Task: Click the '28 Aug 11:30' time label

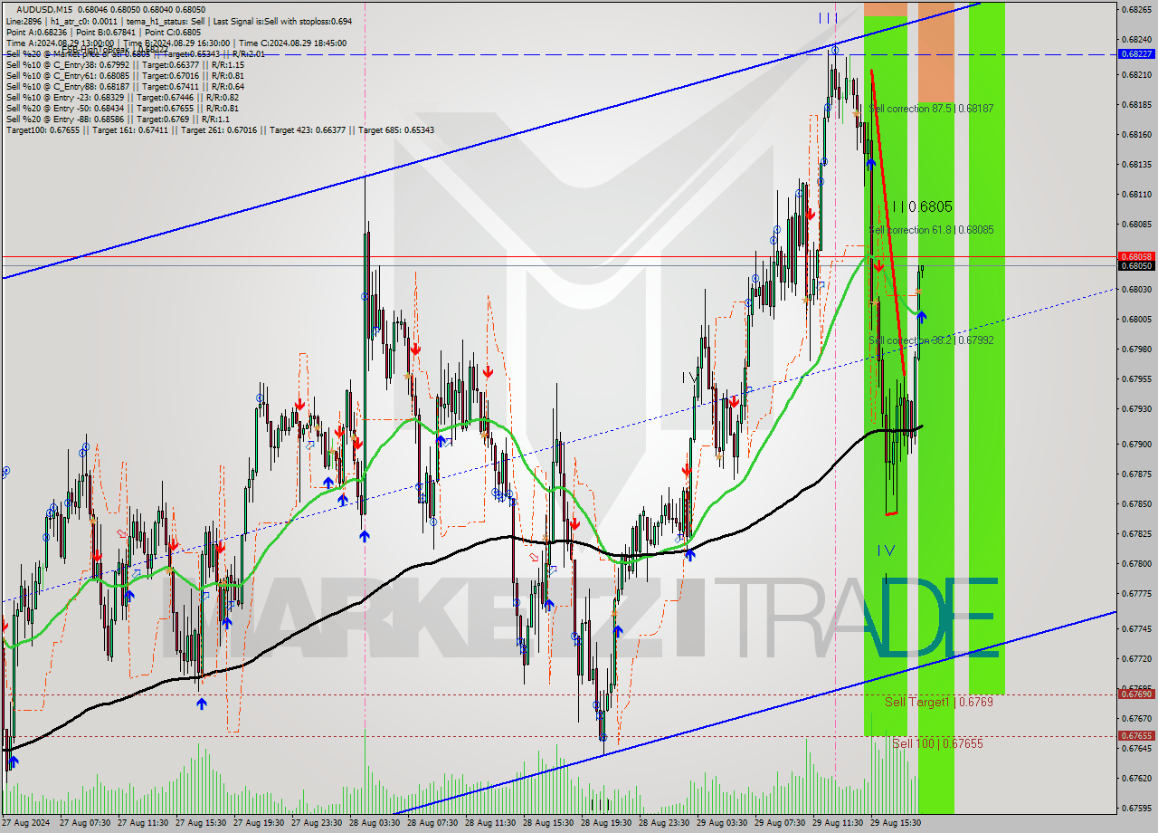Action: (490, 823)
